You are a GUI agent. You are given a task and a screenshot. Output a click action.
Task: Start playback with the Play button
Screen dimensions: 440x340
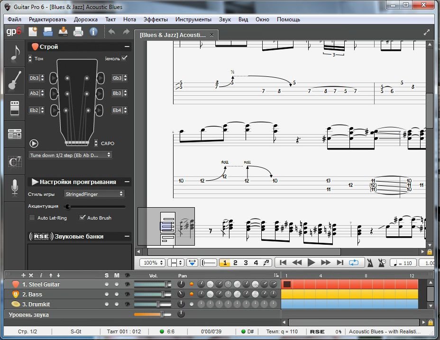point(311,263)
